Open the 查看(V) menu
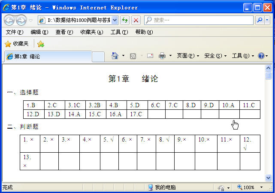This screenshot has width=275, height=193. coord(64,32)
